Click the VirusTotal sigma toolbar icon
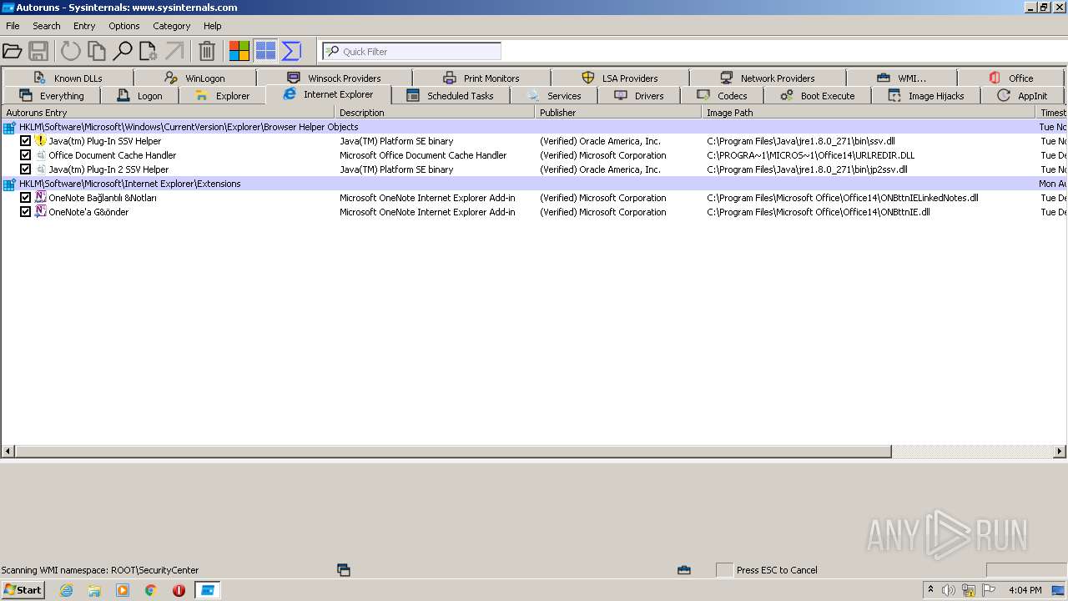The height and width of the screenshot is (601, 1068). pyautogui.click(x=291, y=52)
